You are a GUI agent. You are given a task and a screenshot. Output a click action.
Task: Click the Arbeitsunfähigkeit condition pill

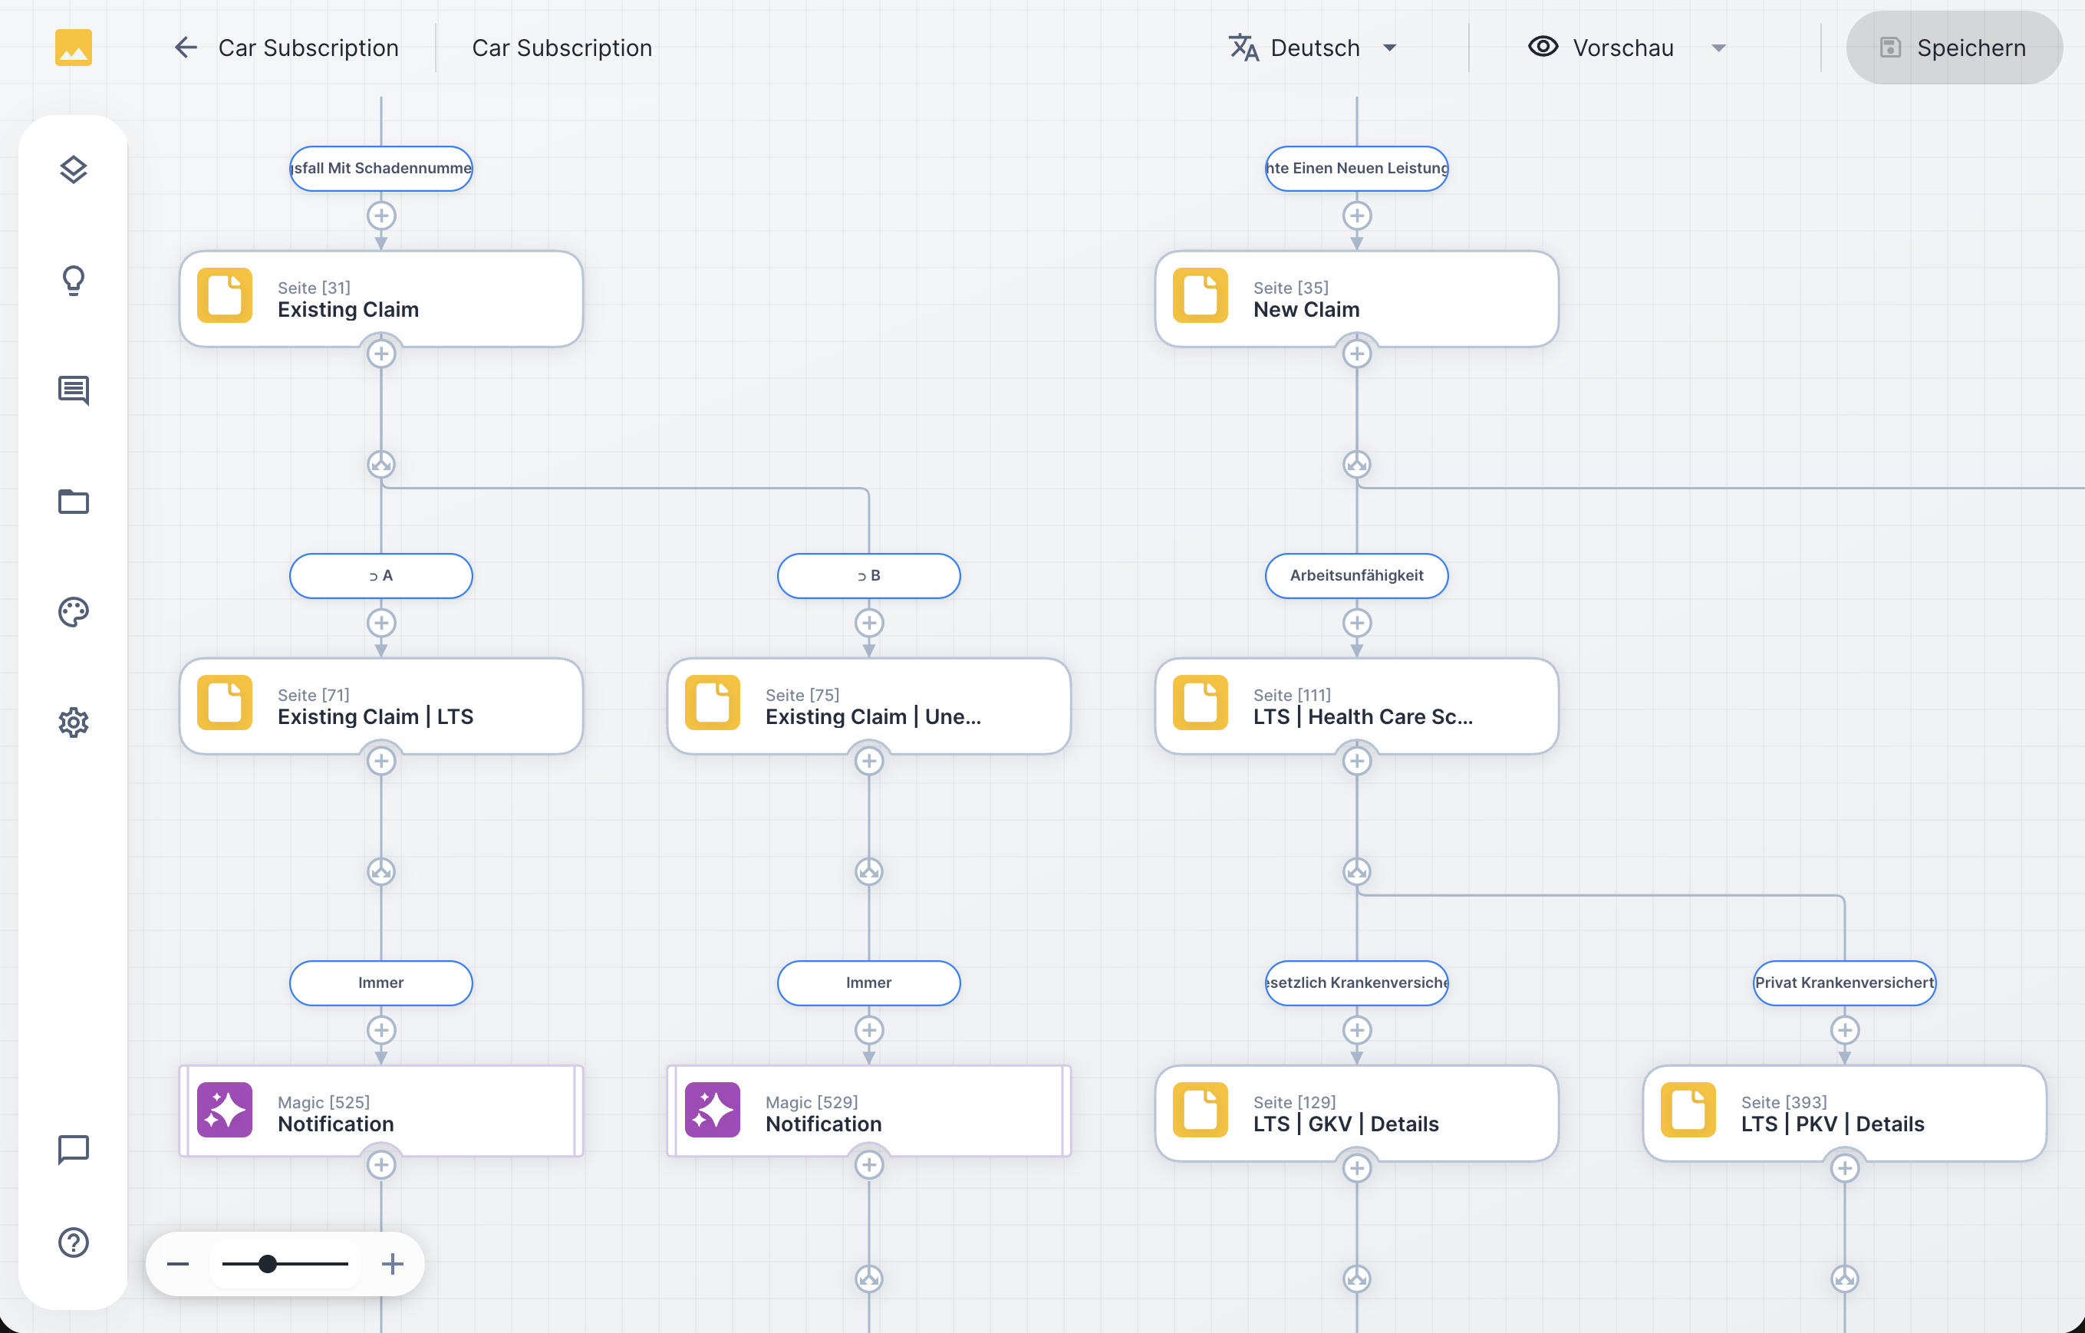click(1357, 575)
